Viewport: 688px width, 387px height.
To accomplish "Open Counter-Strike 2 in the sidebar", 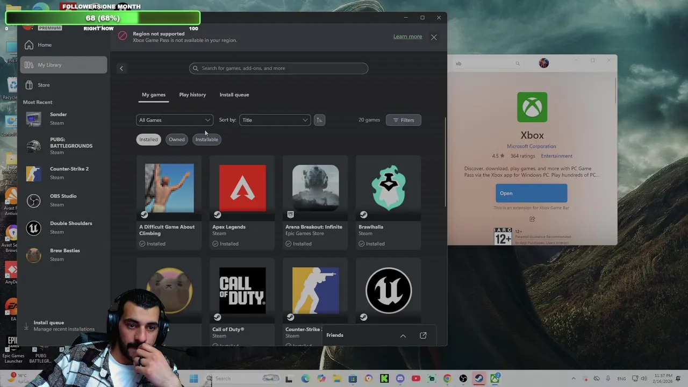I will click(63, 173).
